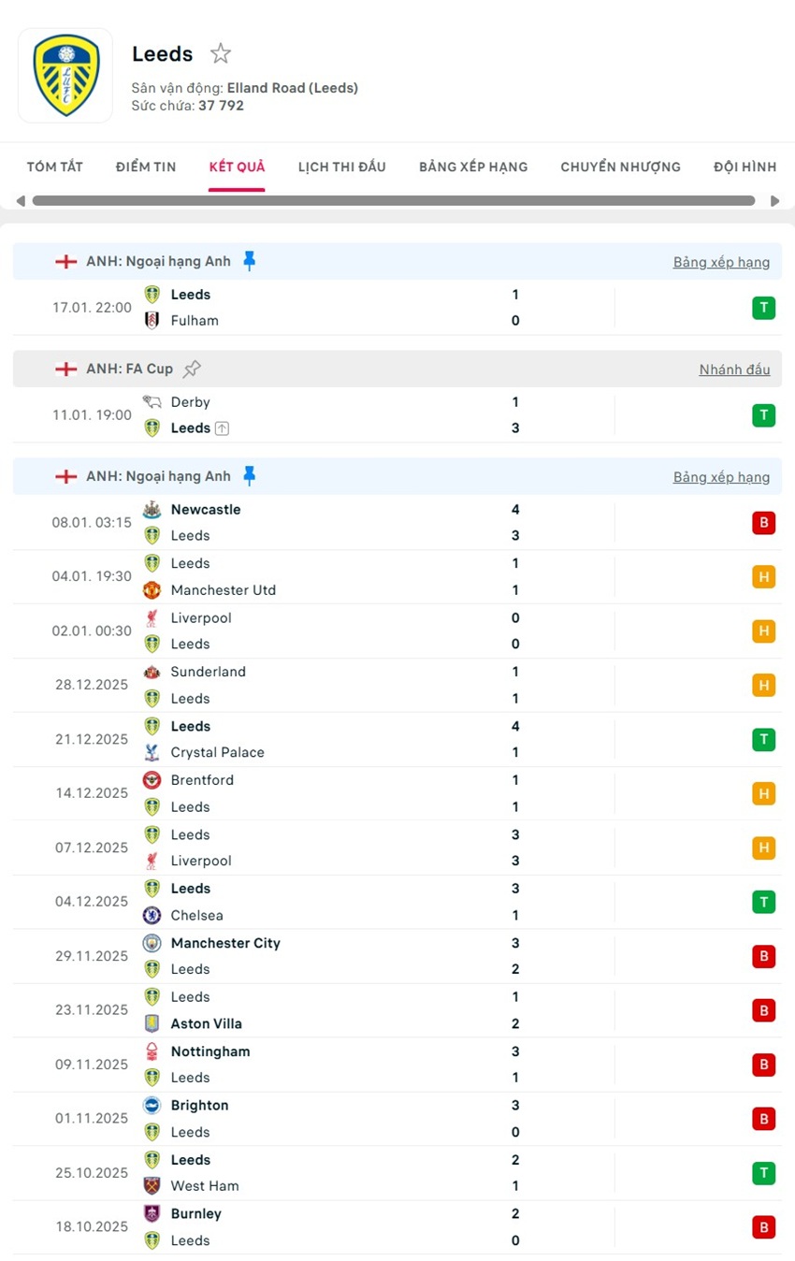The height and width of the screenshot is (1261, 795).
Task: Click the Leeds club crest logo
Action: (65, 74)
